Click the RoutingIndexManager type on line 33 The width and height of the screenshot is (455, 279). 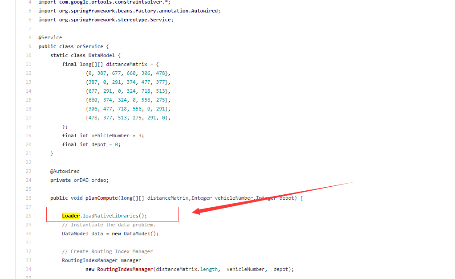89,260
